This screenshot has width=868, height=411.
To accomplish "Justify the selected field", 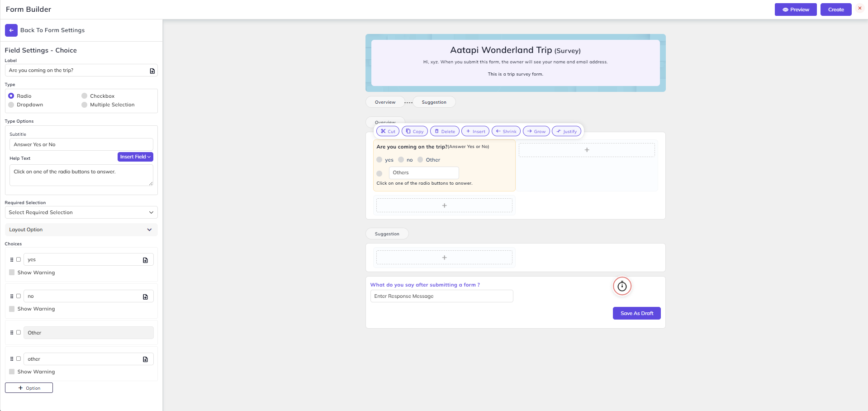I will point(566,131).
